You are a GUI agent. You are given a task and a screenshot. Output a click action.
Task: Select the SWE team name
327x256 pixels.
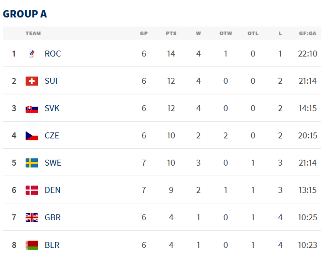click(53, 163)
